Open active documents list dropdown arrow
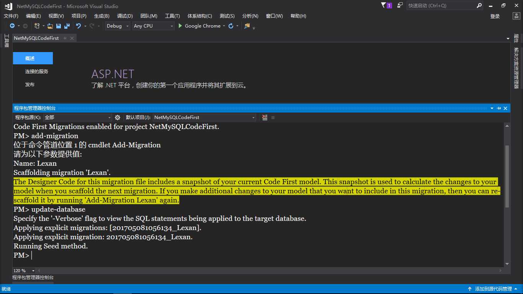Image resolution: width=523 pixels, height=294 pixels. (508, 39)
